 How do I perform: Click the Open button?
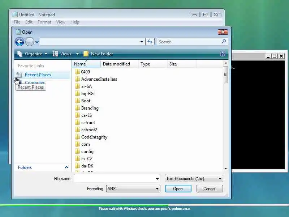point(178,189)
